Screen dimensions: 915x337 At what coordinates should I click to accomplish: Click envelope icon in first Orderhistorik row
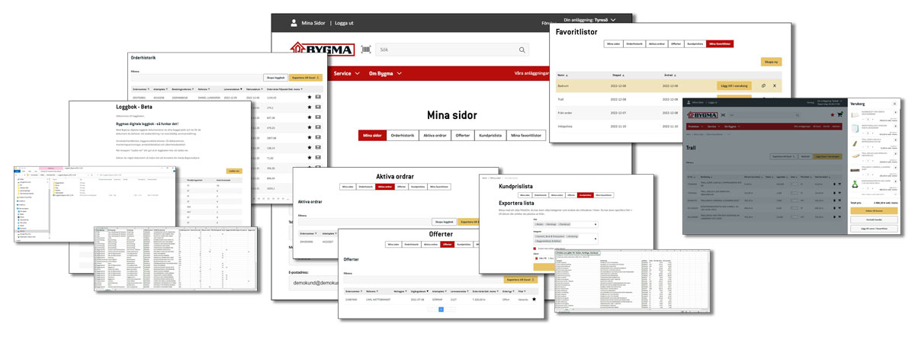pyautogui.click(x=318, y=98)
